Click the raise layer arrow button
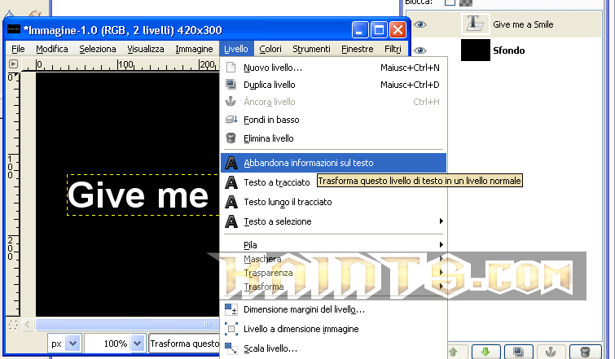 pyautogui.click(x=454, y=352)
